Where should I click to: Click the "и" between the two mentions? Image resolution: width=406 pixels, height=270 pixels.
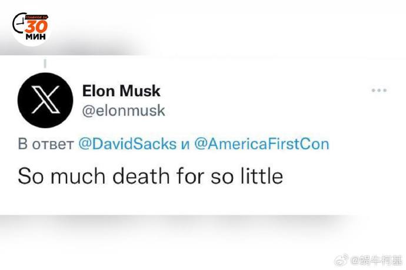coord(185,145)
